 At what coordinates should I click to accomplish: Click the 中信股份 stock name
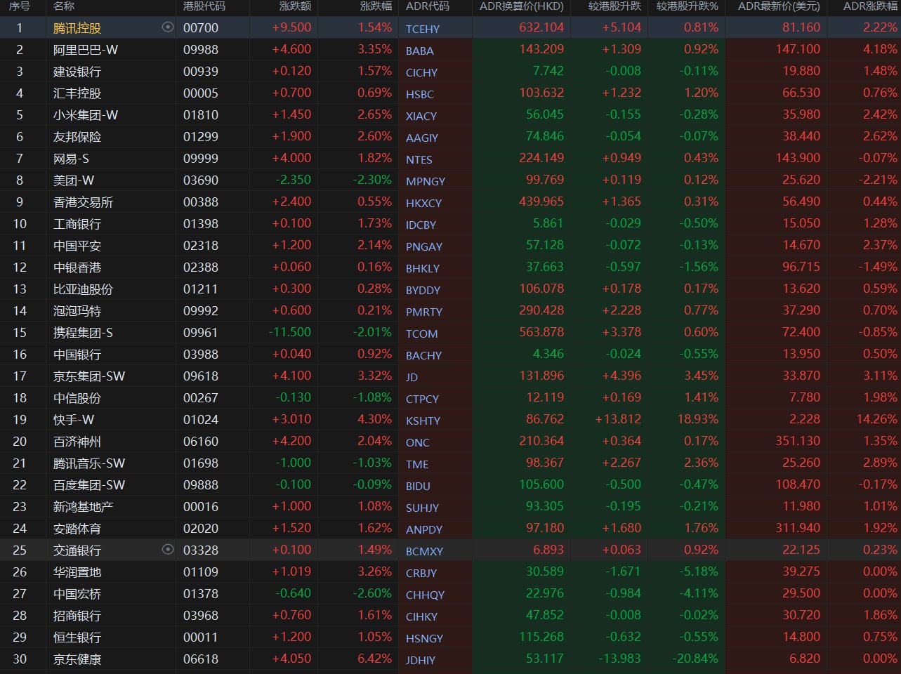coord(77,398)
